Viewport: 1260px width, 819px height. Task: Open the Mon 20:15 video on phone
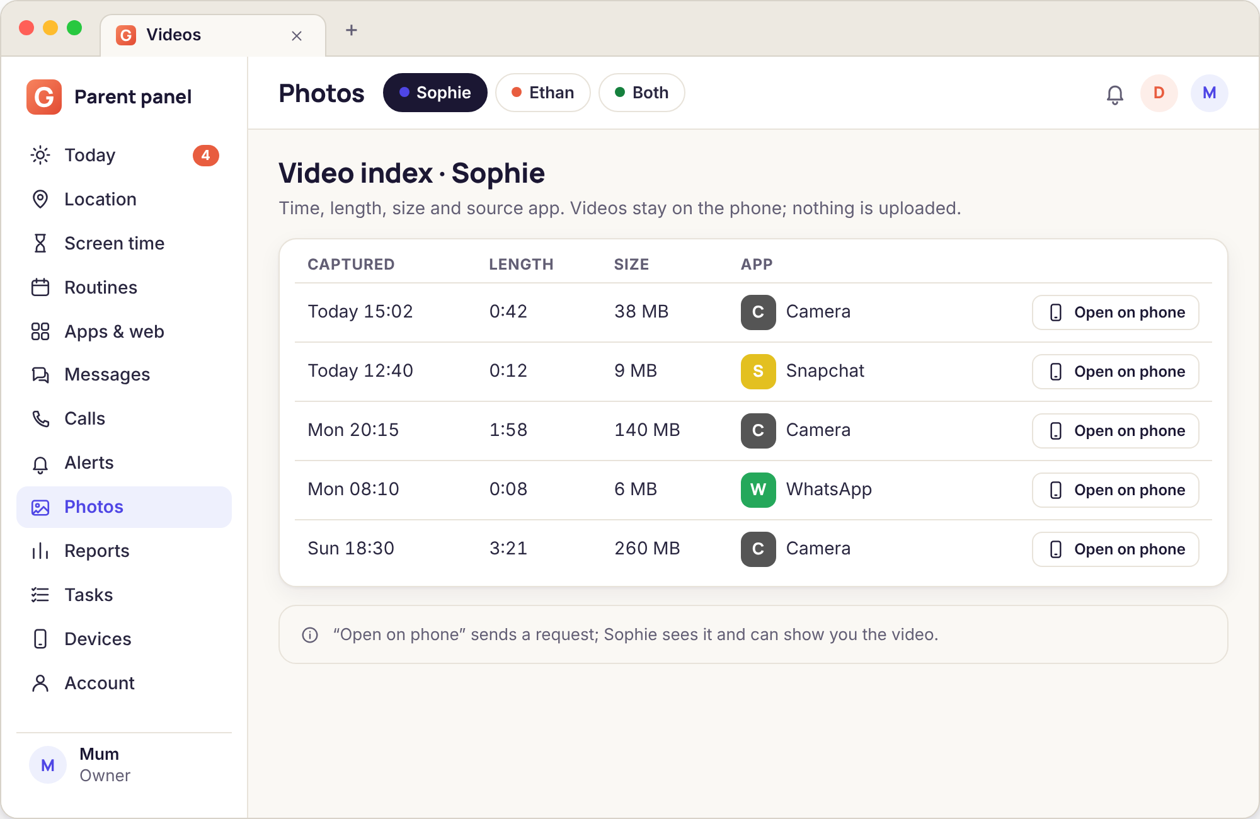point(1116,431)
